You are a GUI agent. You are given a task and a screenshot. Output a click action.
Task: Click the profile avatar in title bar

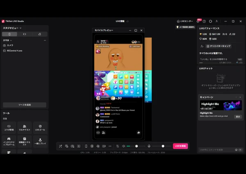coord(216,21)
